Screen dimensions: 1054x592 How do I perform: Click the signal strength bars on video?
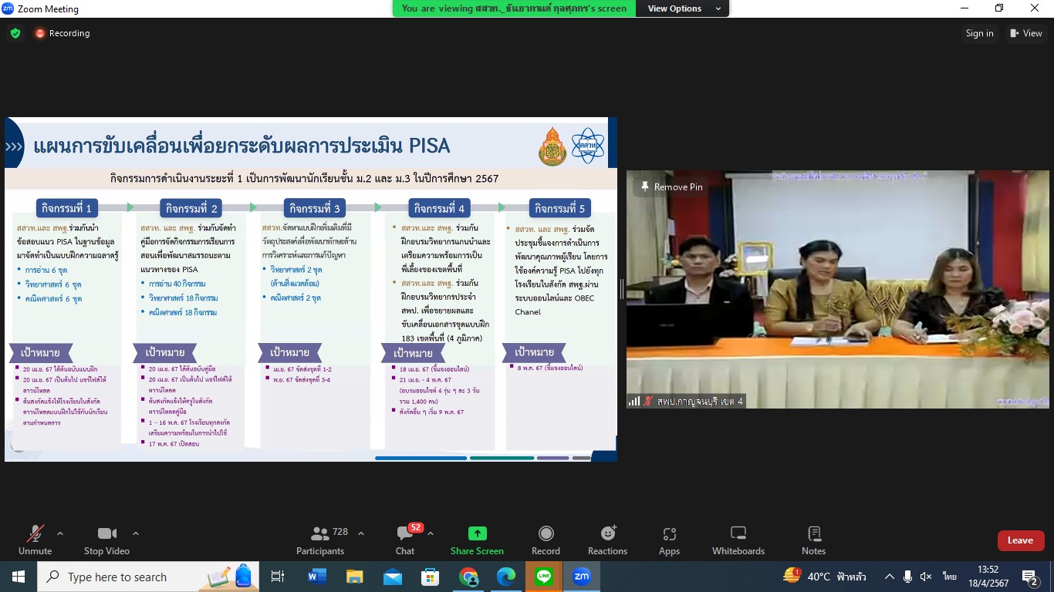(x=634, y=401)
